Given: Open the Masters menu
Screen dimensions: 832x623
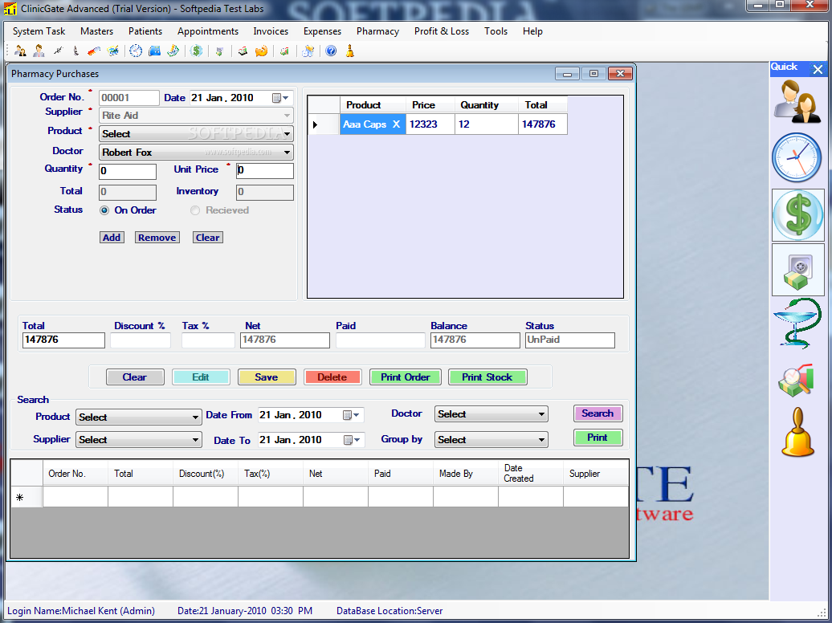Looking at the screenshot, I should pos(96,31).
